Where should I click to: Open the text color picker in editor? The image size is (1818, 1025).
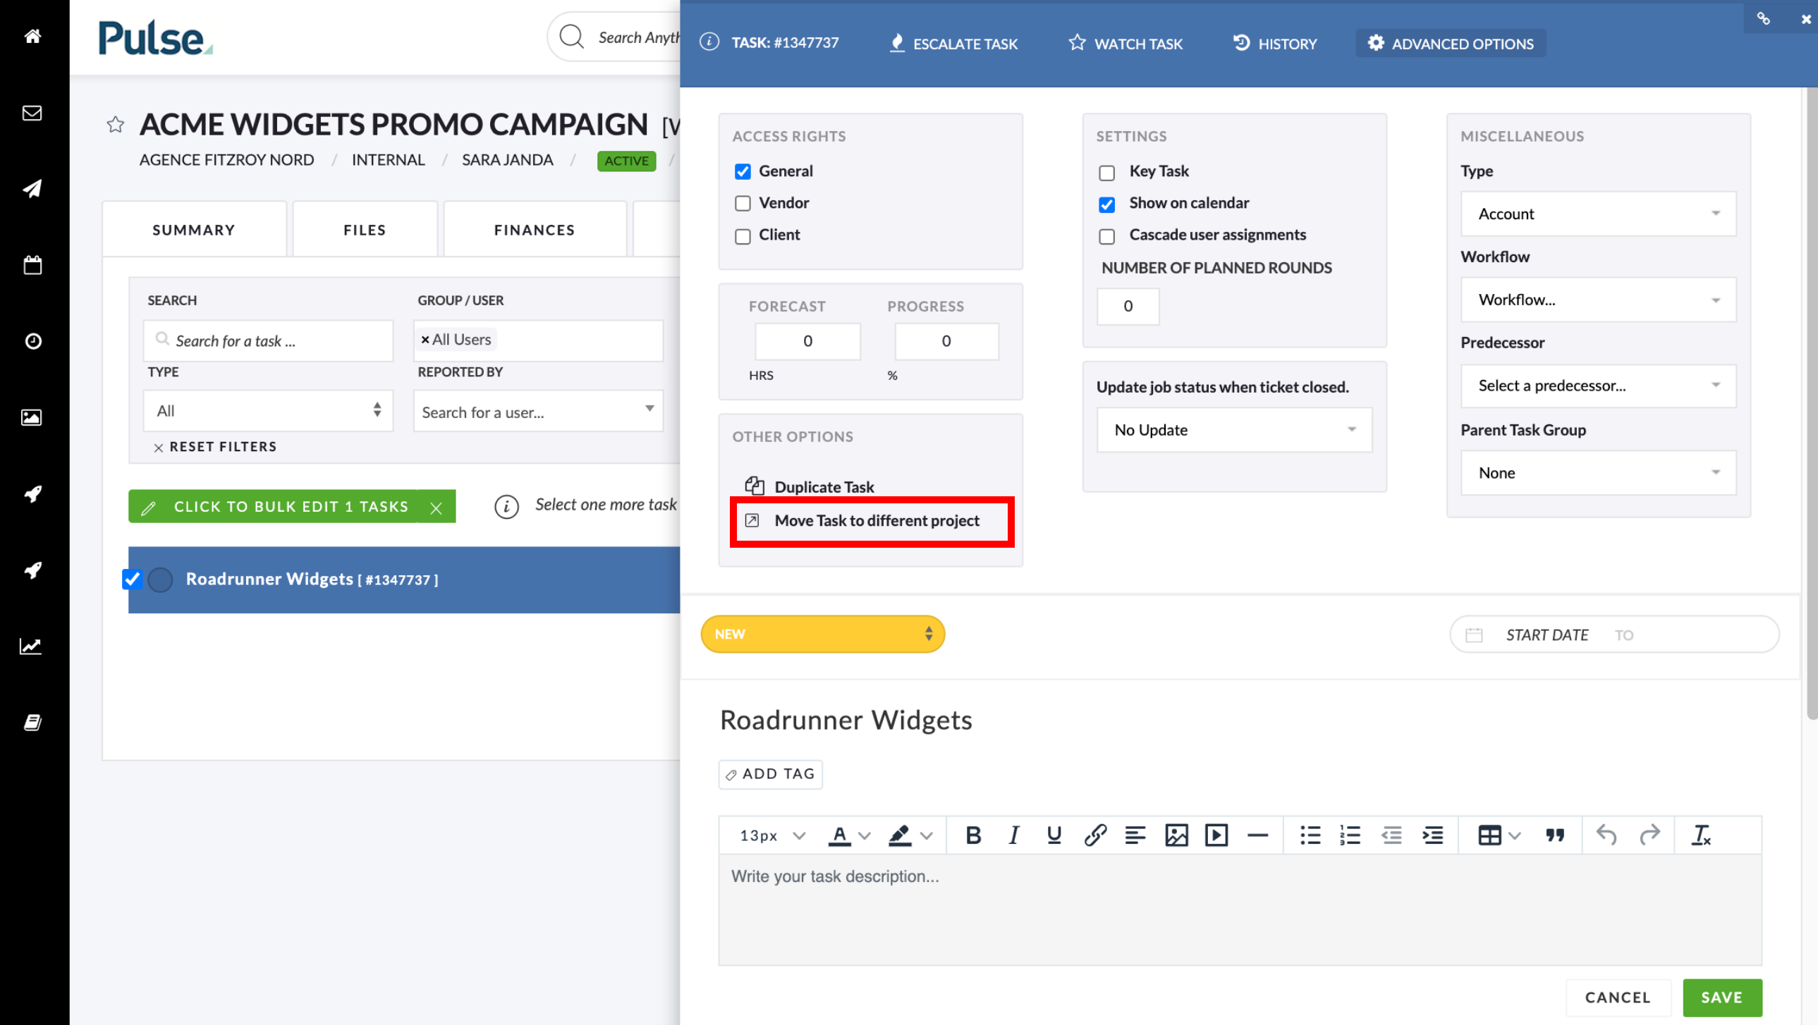tap(848, 835)
